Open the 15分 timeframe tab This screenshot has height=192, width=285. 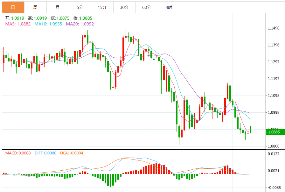[102, 7]
